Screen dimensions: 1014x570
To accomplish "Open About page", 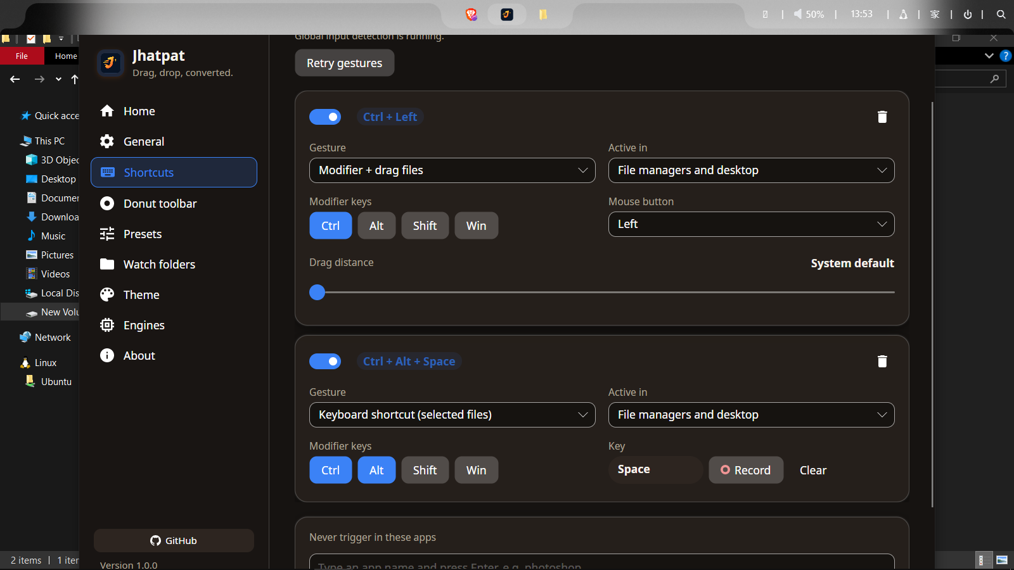I will pos(174,356).
